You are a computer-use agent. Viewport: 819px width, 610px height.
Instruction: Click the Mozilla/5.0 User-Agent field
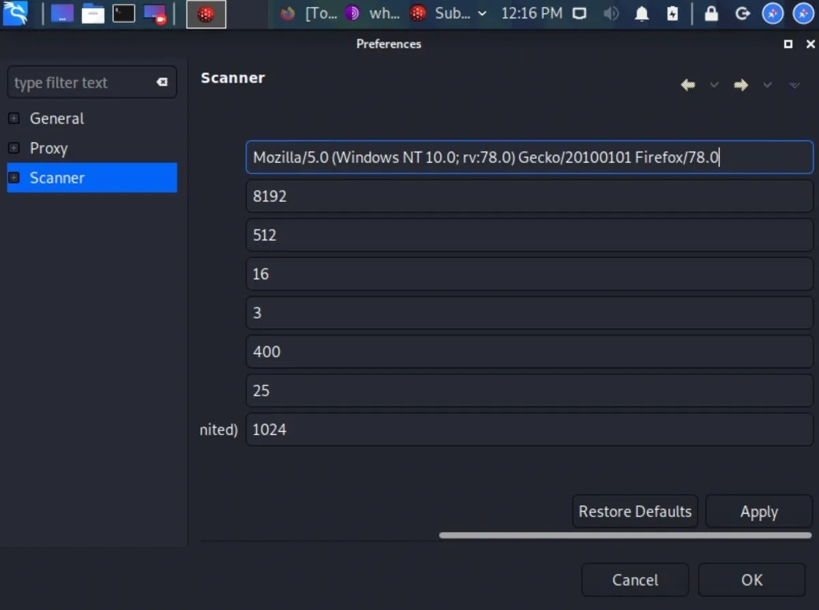tap(530, 158)
